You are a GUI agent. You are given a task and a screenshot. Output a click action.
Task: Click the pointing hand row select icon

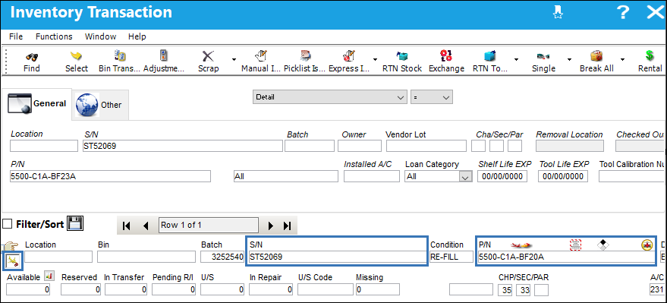click(x=9, y=246)
